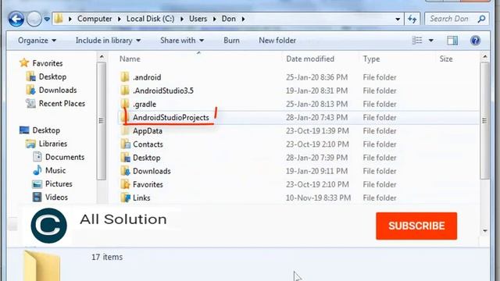
Task: Click the All Solution channel logo
Action: 48,226
